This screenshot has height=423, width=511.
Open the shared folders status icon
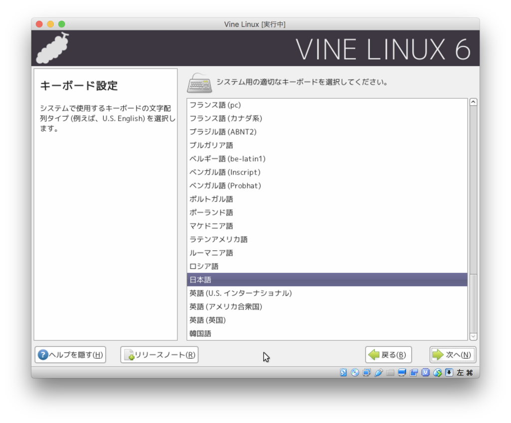[x=390, y=373]
